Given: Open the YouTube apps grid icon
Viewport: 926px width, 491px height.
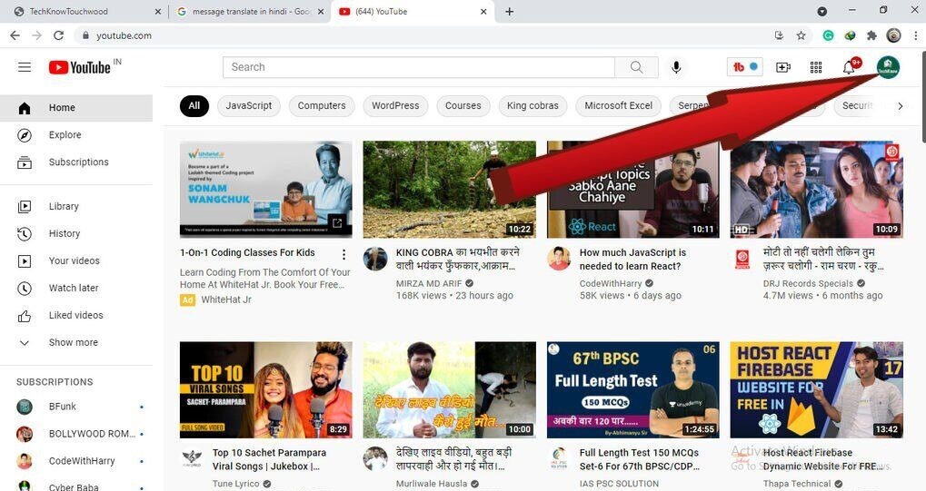Looking at the screenshot, I should (815, 67).
